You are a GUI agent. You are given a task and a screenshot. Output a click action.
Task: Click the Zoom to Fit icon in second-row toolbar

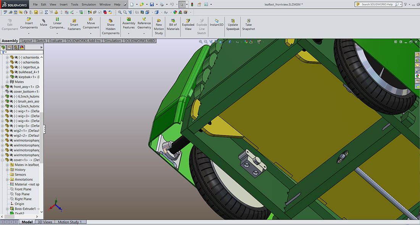pos(120,12)
